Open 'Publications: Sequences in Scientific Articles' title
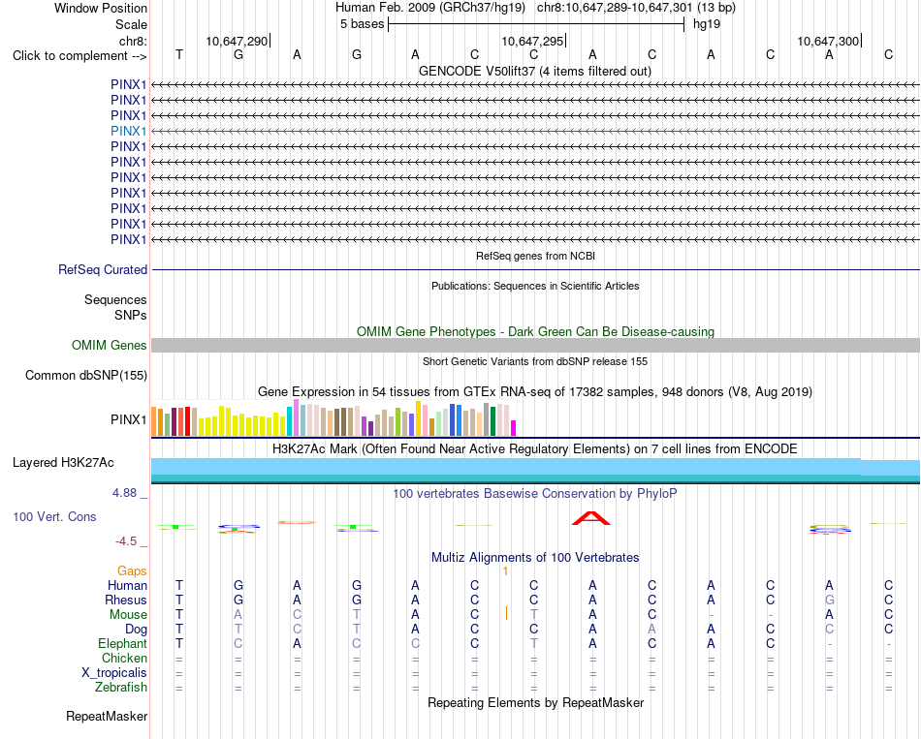921x739 pixels. (535, 286)
